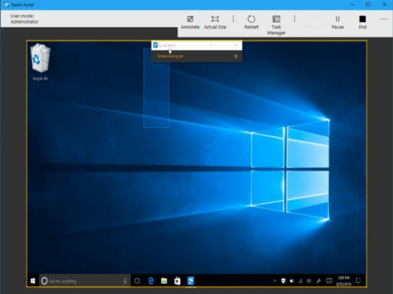Image resolution: width=393 pixels, height=294 pixels.
Task: Open the remote Windows Start menu
Action: (x=33, y=281)
